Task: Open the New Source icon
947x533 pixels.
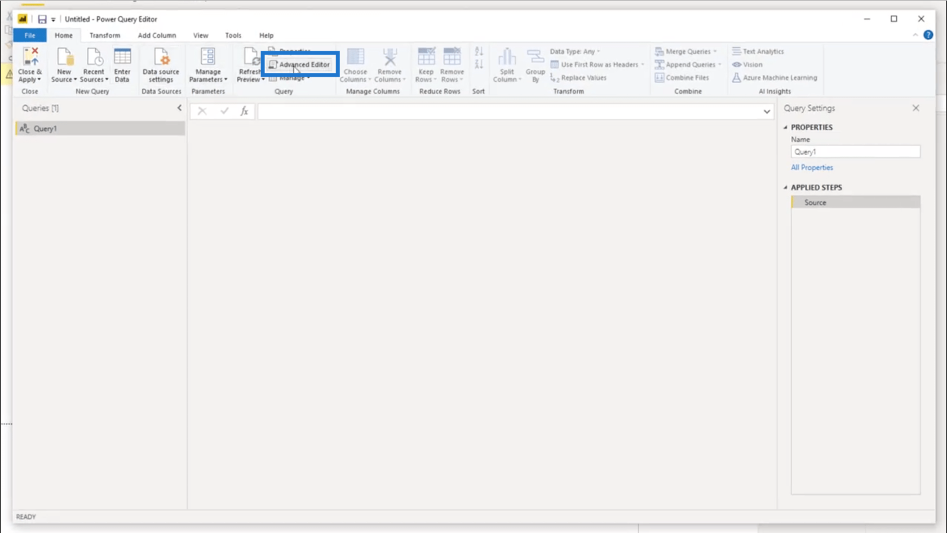Action: [x=64, y=58]
